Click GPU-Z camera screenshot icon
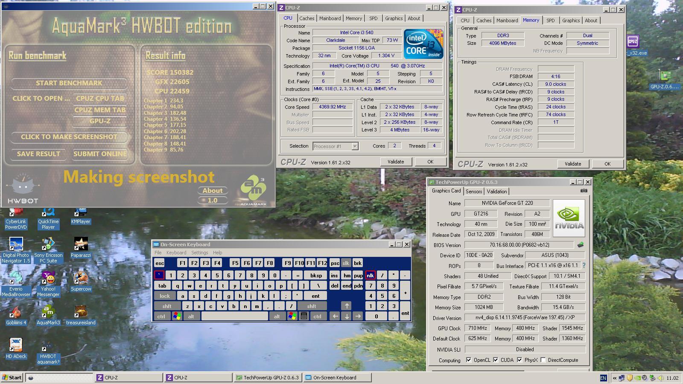683x384 pixels. coord(584,191)
